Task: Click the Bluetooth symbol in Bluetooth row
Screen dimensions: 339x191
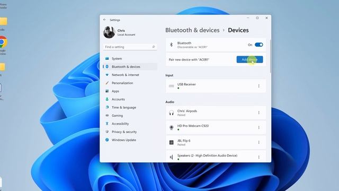Action: point(171,45)
